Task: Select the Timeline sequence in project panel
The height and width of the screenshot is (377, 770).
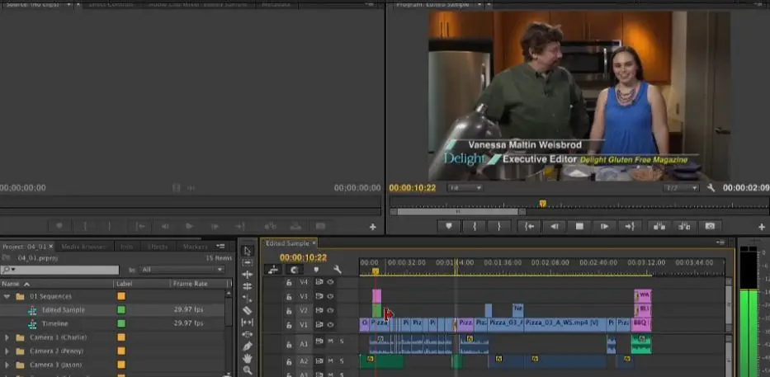Action: [x=54, y=323]
